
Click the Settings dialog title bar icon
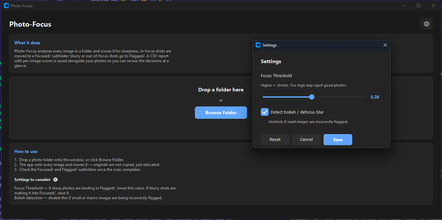(258, 45)
